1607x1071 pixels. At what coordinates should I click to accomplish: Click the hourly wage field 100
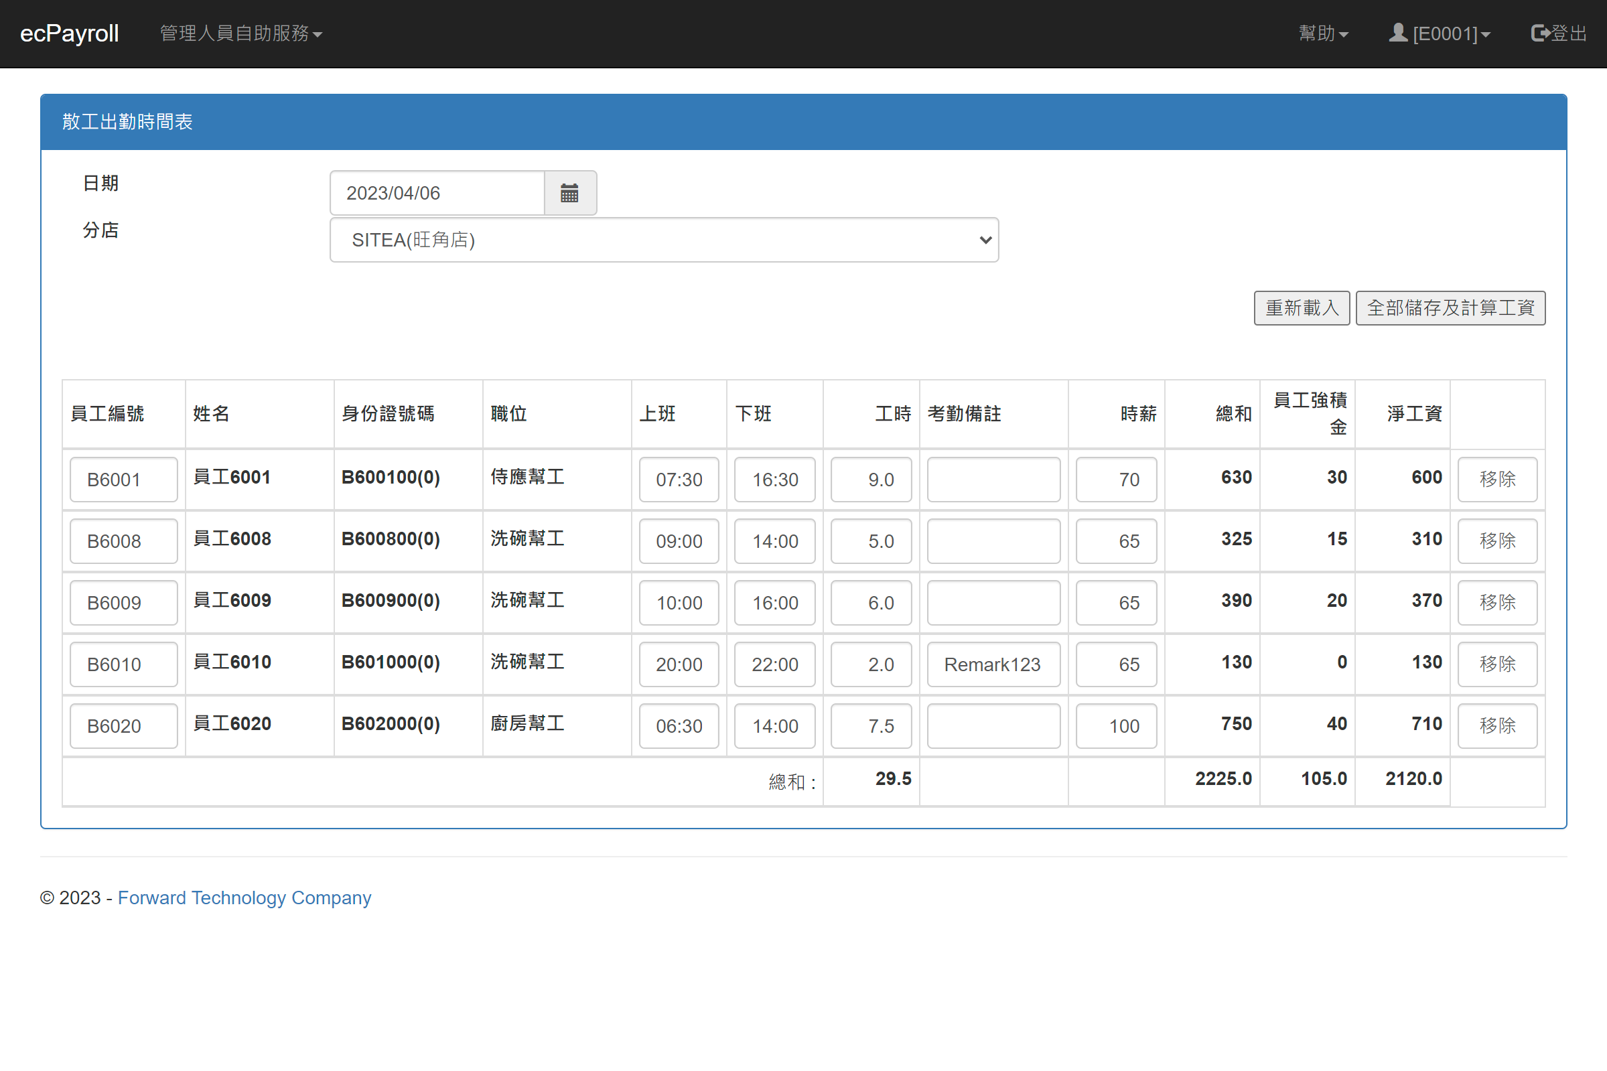pyautogui.click(x=1116, y=725)
